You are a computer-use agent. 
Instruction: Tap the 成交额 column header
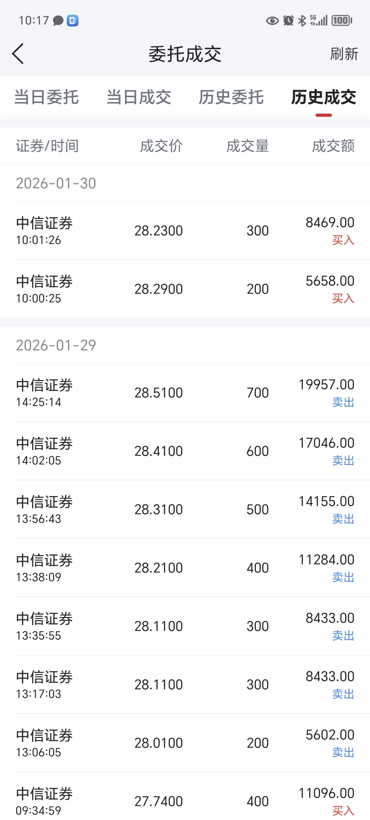click(x=333, y=146)
